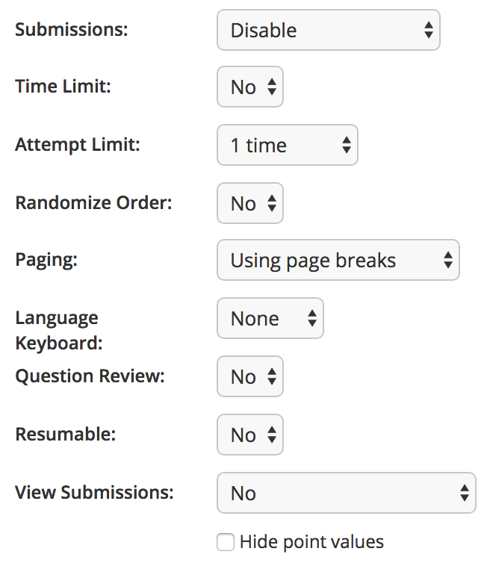This screenshot has height=566, width=490.
Task: Enable the Hide point values checkbox
Action: (226, 542)
